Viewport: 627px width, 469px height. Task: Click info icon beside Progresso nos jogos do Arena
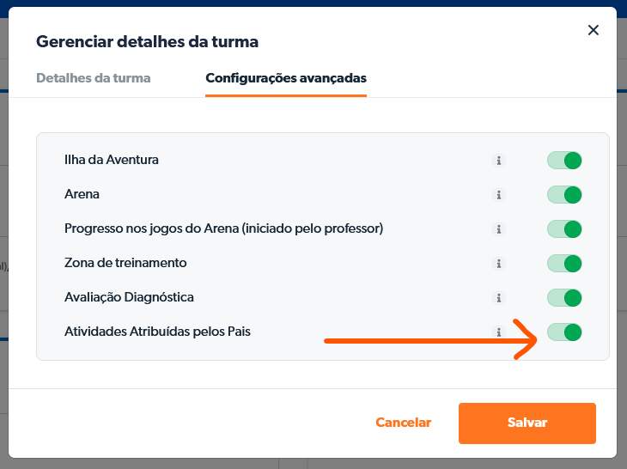coord(499,229)
